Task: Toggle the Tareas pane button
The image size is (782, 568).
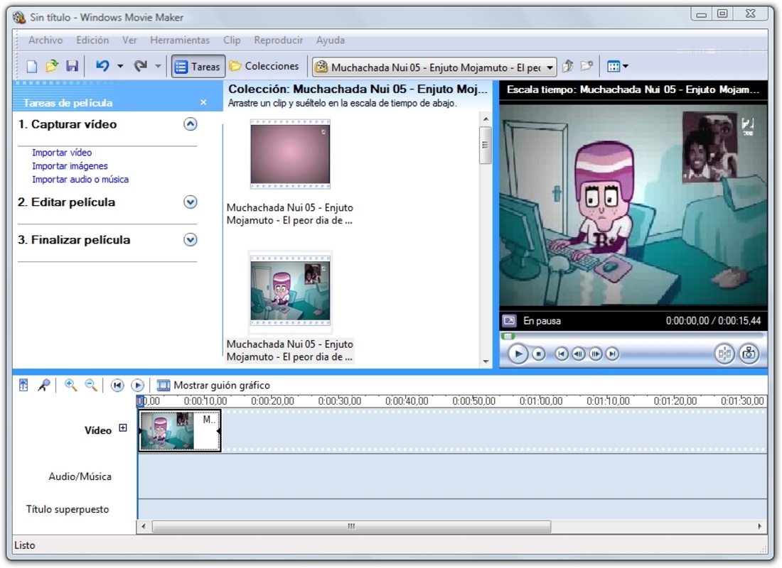Action: 198,66
